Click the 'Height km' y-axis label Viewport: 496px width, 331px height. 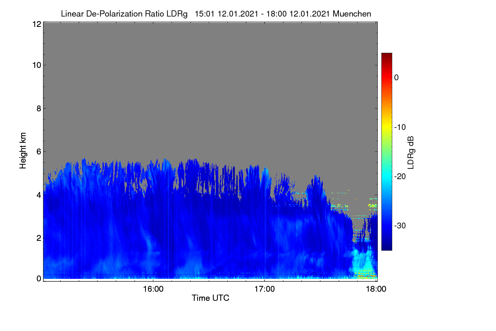click(x=23, y=151)
